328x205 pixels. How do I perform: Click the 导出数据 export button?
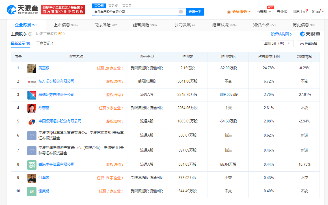tap(308, 44)
